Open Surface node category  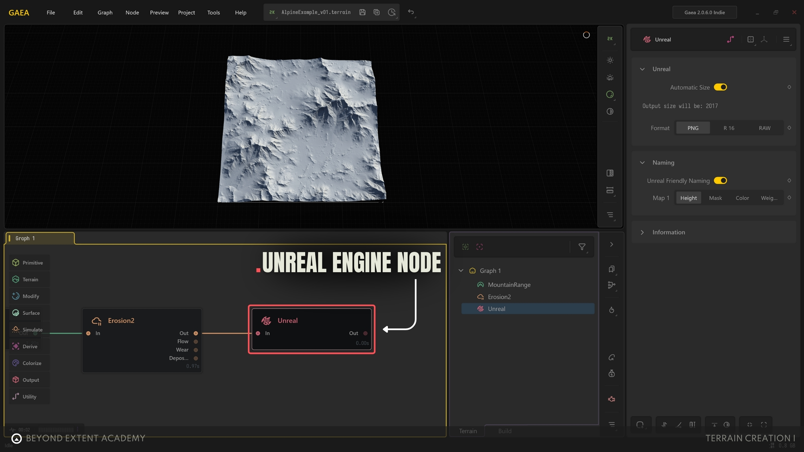click(x=29, y=313)
